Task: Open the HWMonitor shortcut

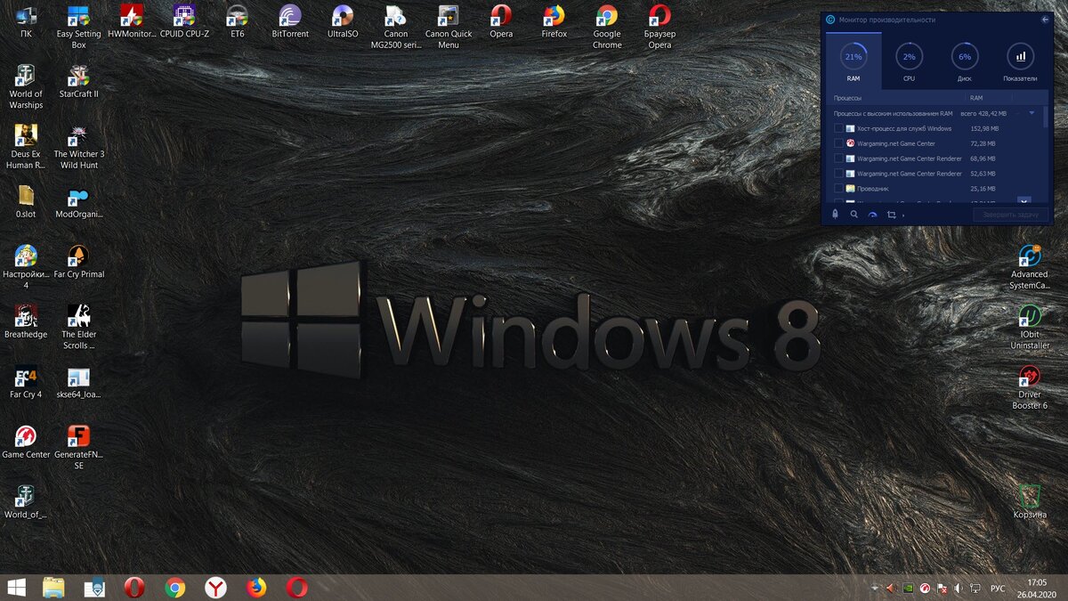Action: coord(131,23)
